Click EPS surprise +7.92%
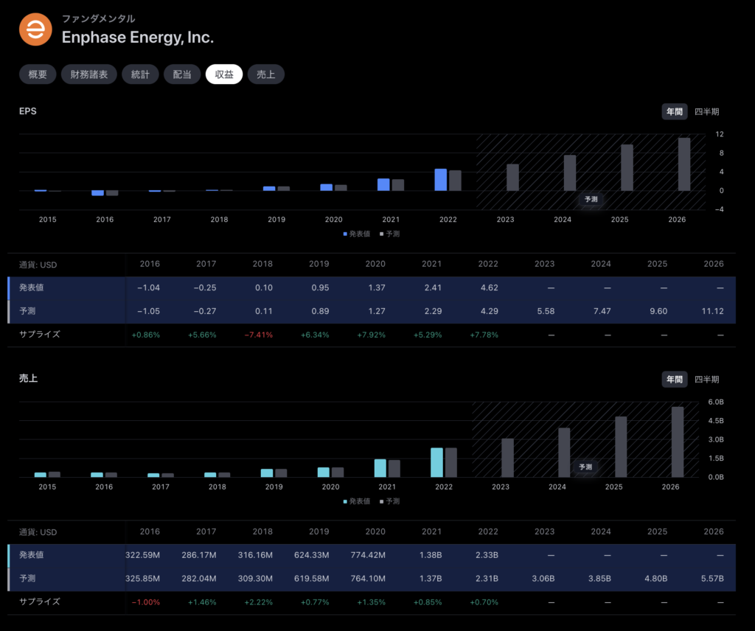 click(372, 335)
